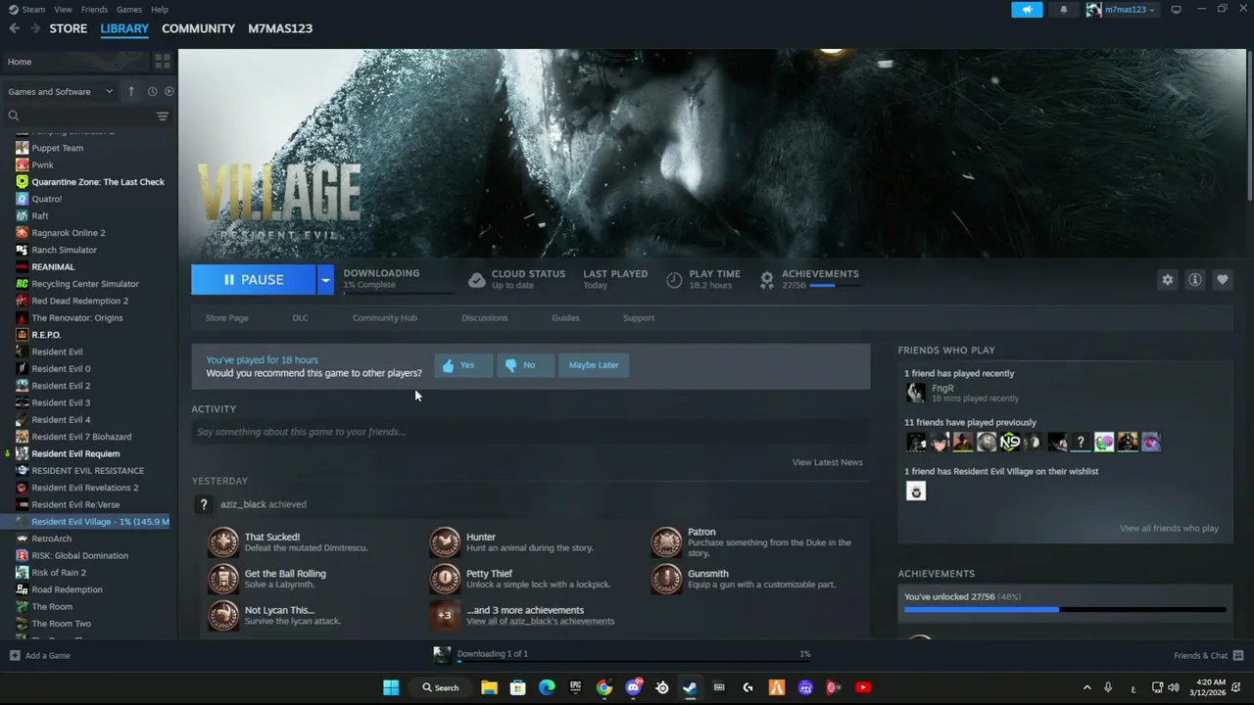The image size is (1254, 705).
Task: Open the Help menu
Action: pos(160,9)
